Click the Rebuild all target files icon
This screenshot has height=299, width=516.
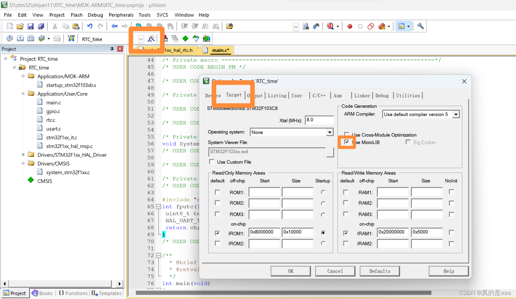(x=31, y=38)
